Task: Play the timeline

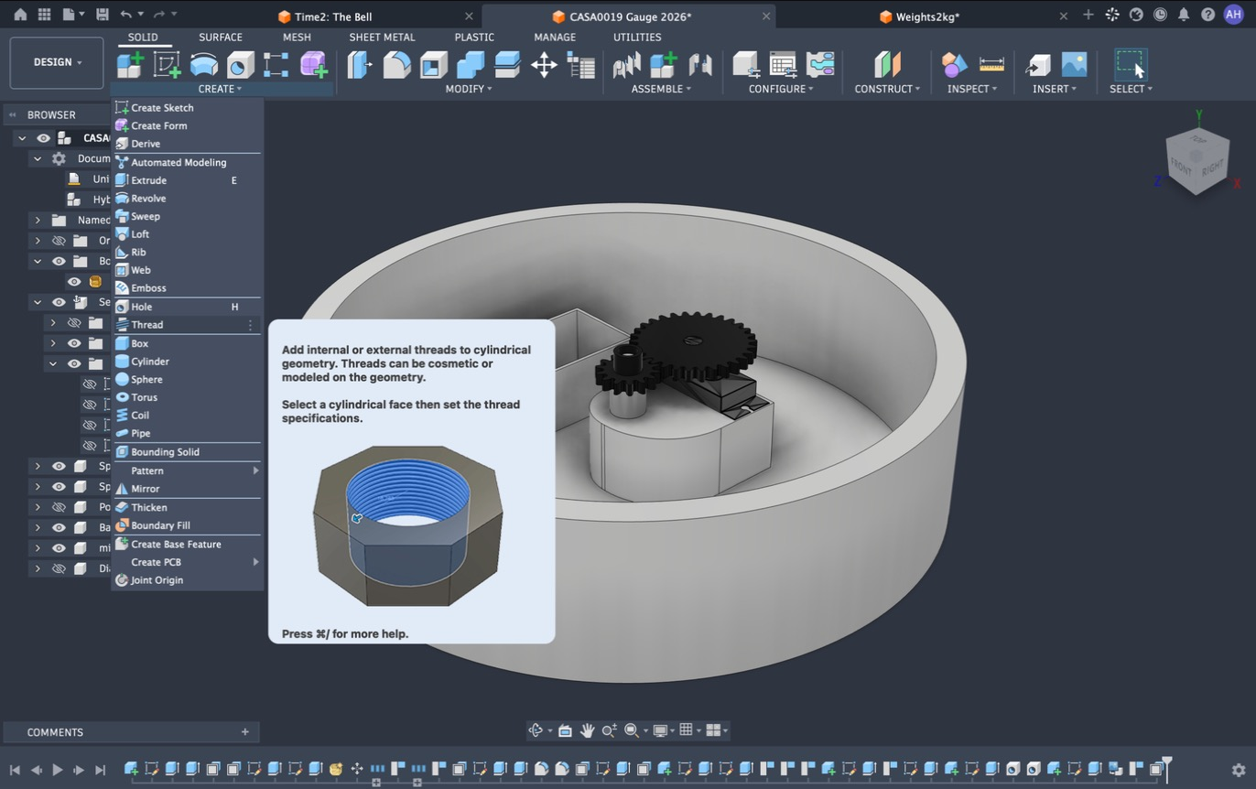Action: tap(58, 770)
